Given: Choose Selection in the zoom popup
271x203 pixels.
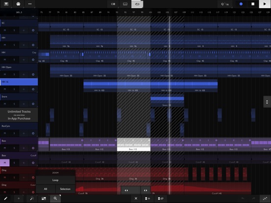Looking at the screenshot, I should coord(65,189).
